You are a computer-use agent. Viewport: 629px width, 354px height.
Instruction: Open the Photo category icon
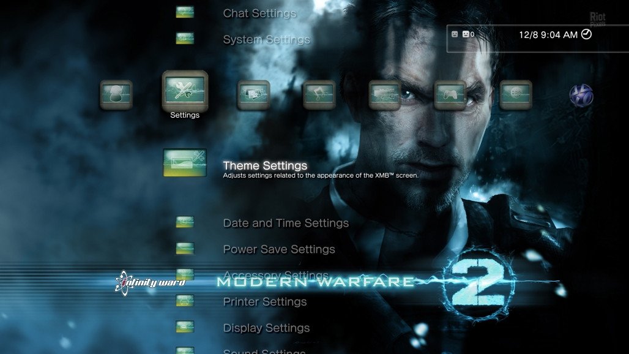[254, 95]
